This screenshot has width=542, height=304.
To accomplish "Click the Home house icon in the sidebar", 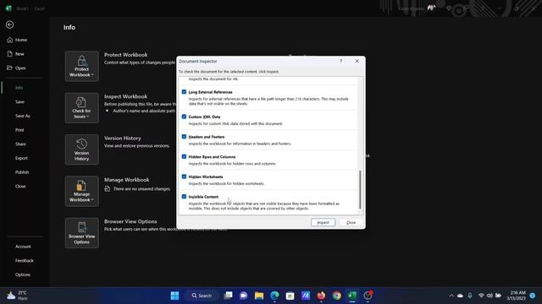I will (9, 40).
